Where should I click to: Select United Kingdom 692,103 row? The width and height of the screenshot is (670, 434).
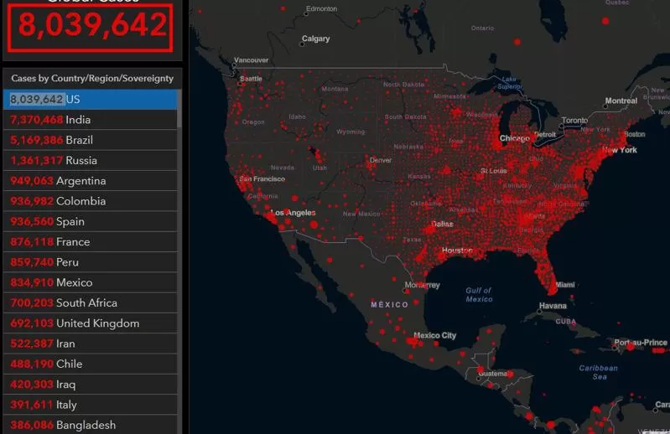[91, 323]
